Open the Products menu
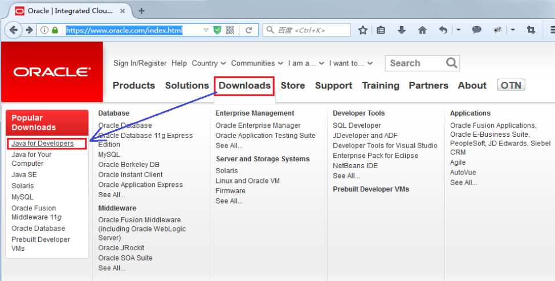 (x=134, y=85)
